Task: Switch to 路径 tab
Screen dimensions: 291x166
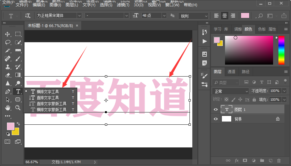Action: click(245, 72)
